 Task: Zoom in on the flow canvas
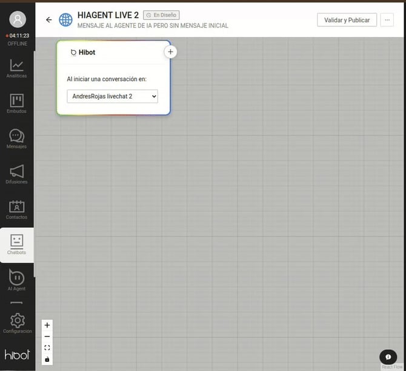click(47, 325)
